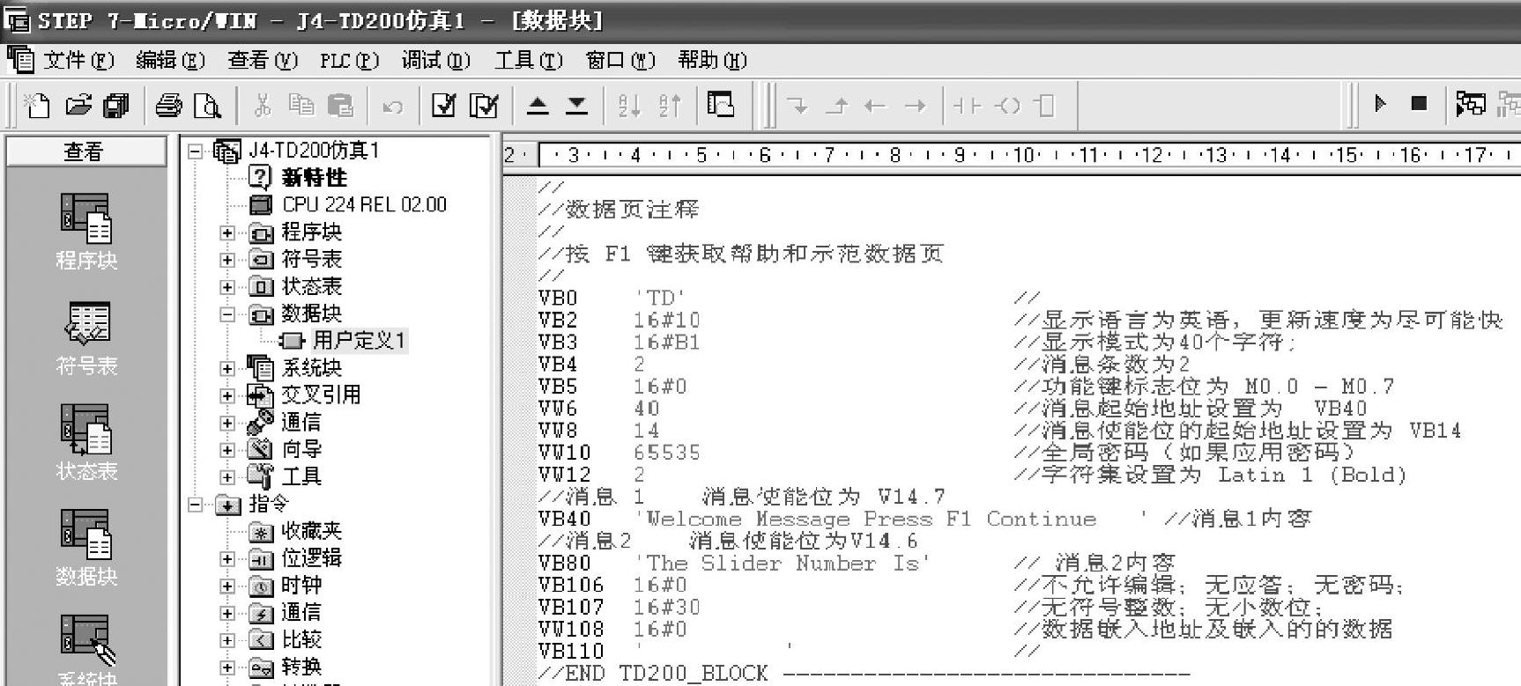
Task: Click the Stop PLC square button
Action: 1419,104
